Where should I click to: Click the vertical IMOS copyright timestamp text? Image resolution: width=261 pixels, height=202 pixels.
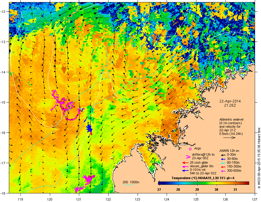pyautogui.click(x=259, y=158)
